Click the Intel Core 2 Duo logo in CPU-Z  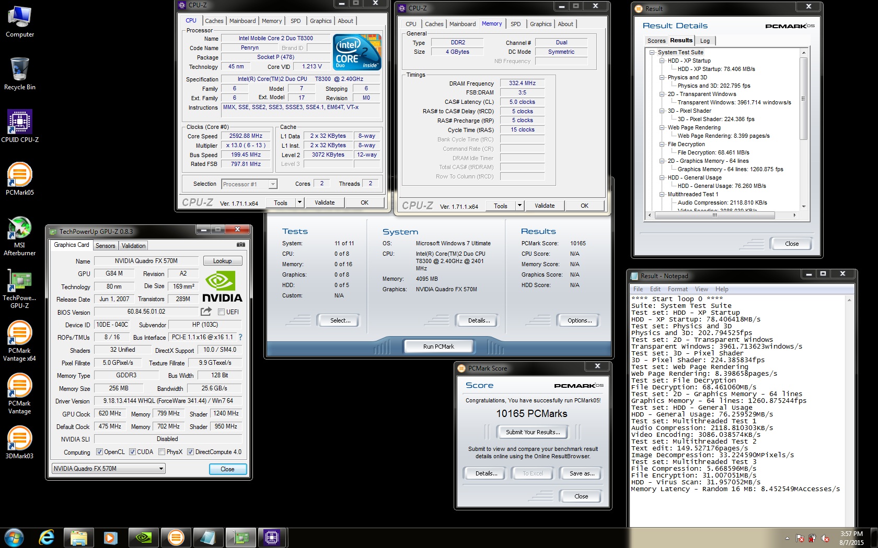358,52
